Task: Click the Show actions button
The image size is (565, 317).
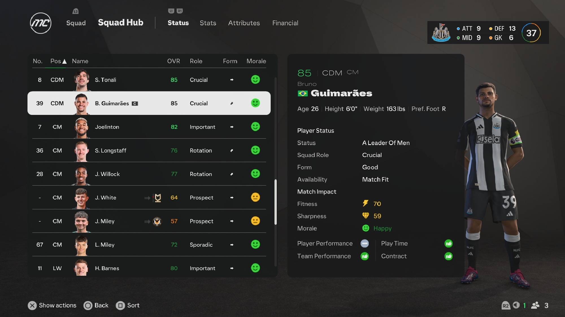Action: (x=52, y=305)
